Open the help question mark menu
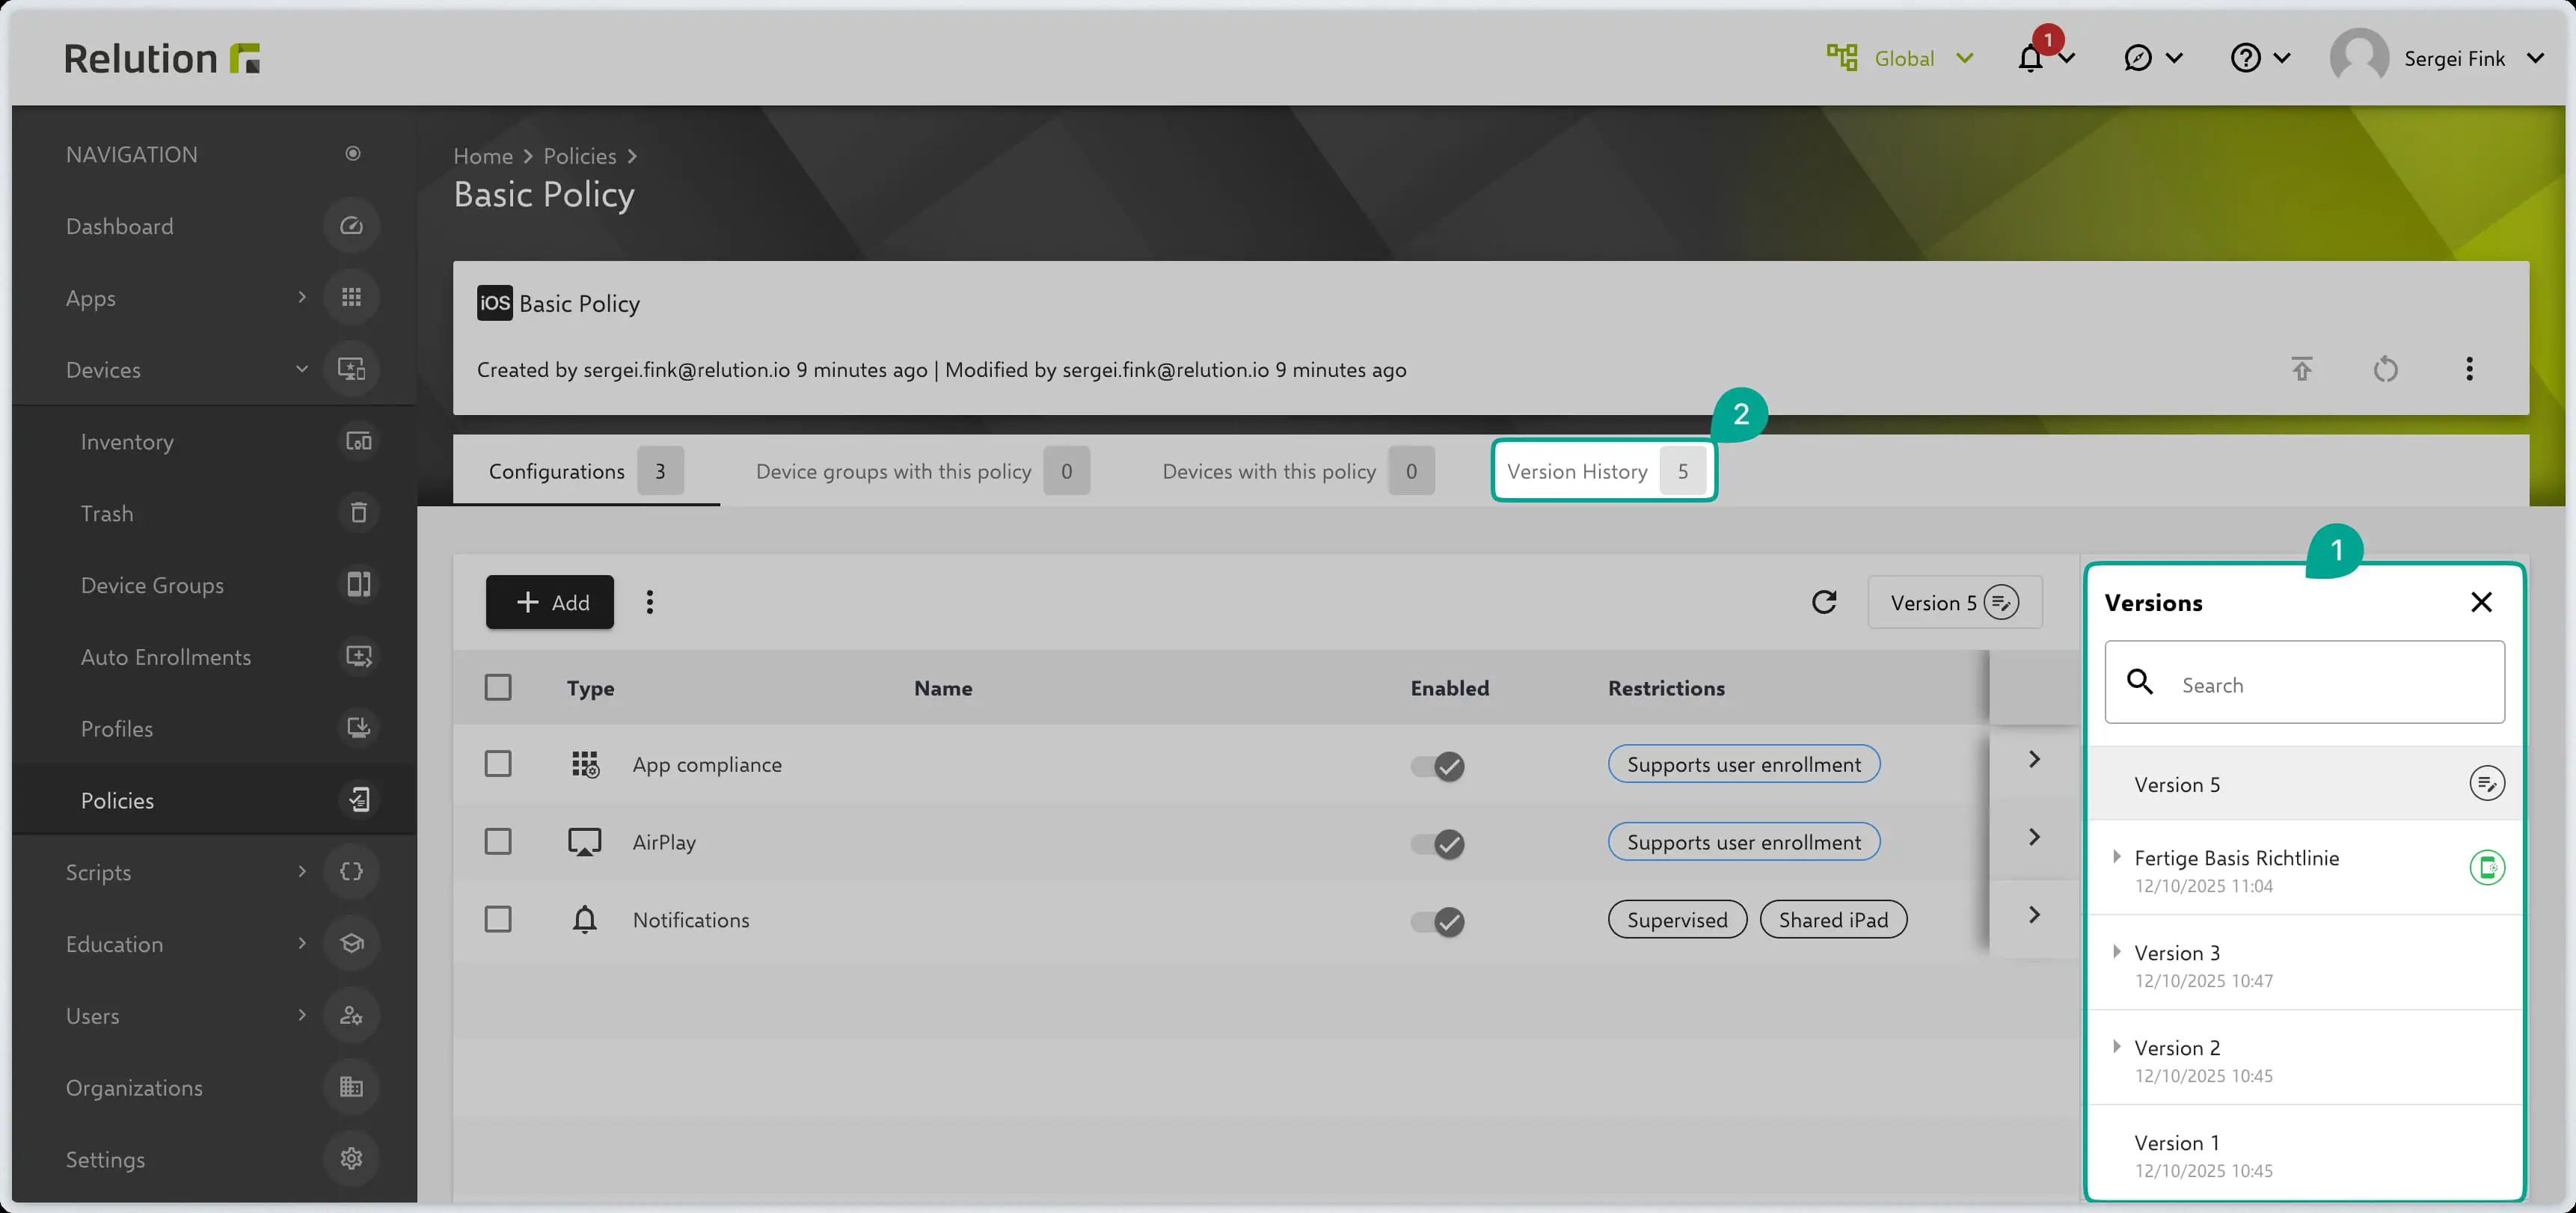Screen dimensions: 2576x1213 pos(2246,59)
